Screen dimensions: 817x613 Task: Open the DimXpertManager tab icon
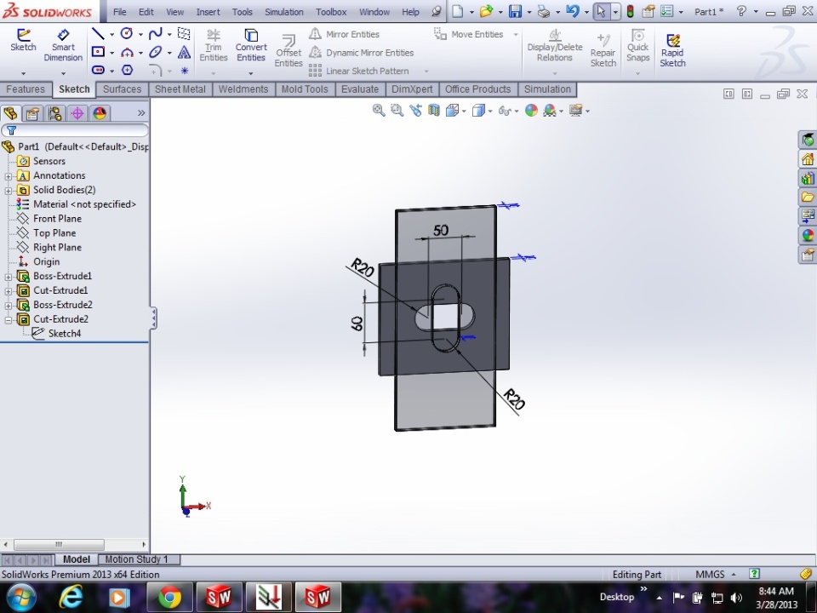click(77, 113)
